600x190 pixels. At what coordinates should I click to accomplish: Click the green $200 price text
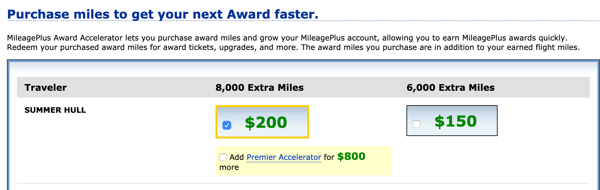click(x=266, y=122)
